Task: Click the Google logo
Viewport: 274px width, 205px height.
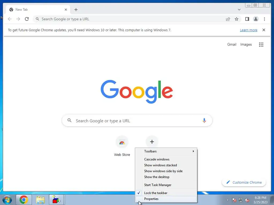Action: [x=137, y=92]
